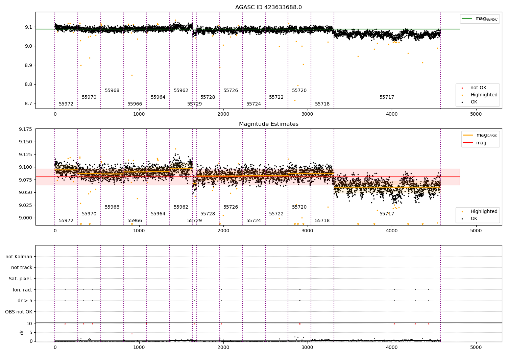Viewport: 507px width, 355px height.
Task: Click the rotated 'dr' y-axis label
Action: click(x=22, y=332)
